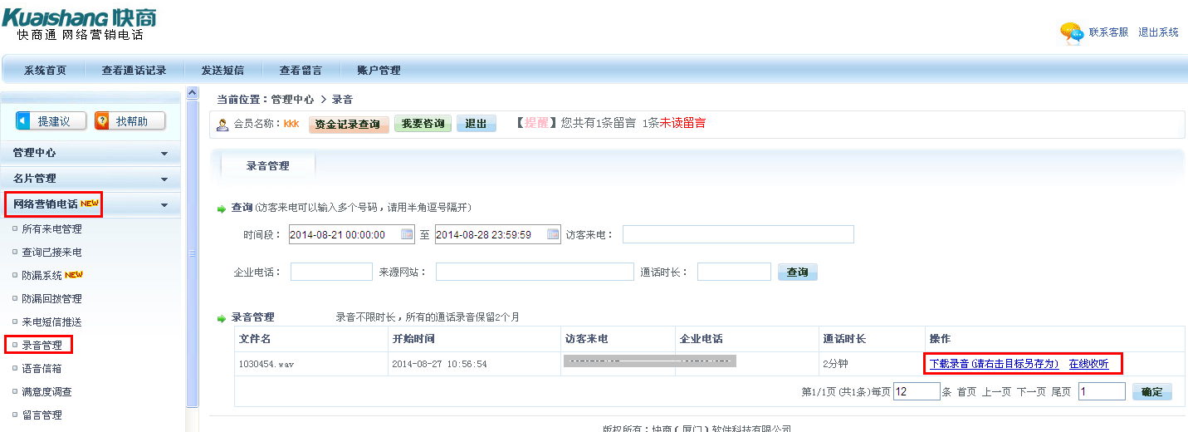Click the contact customer service chat icon

pos(1071,33)
